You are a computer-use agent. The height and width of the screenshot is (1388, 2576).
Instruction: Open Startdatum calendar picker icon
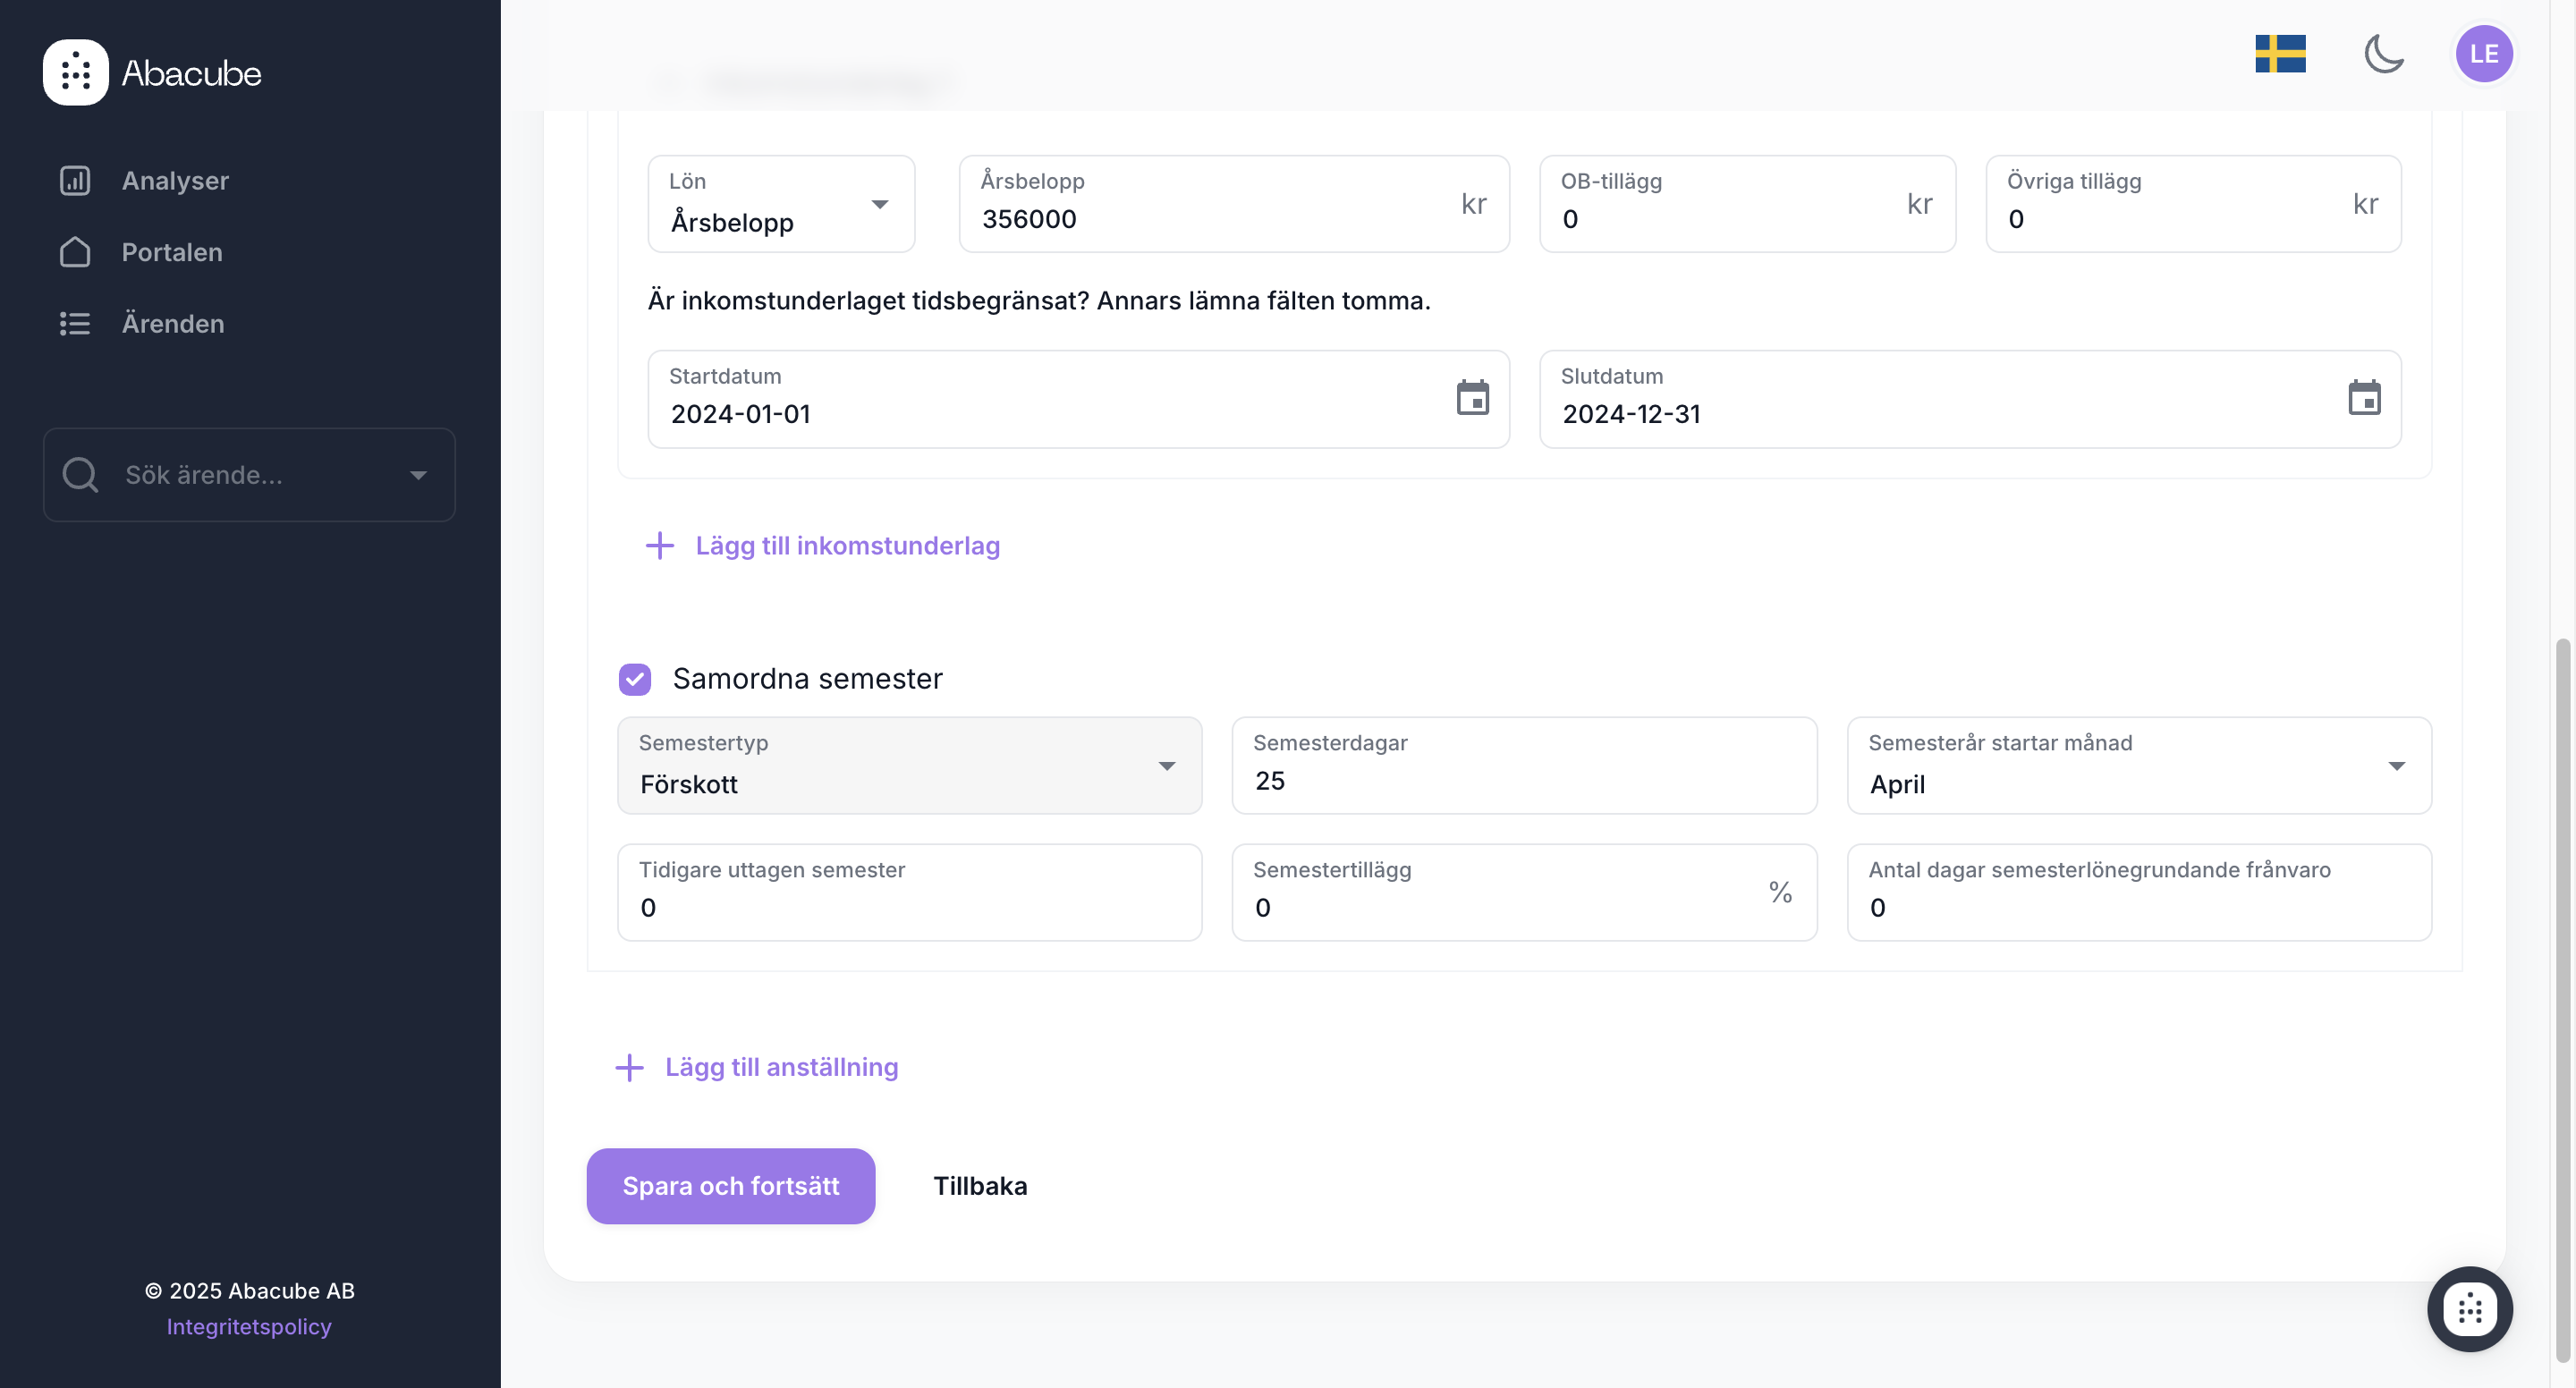pos(1472,398)
